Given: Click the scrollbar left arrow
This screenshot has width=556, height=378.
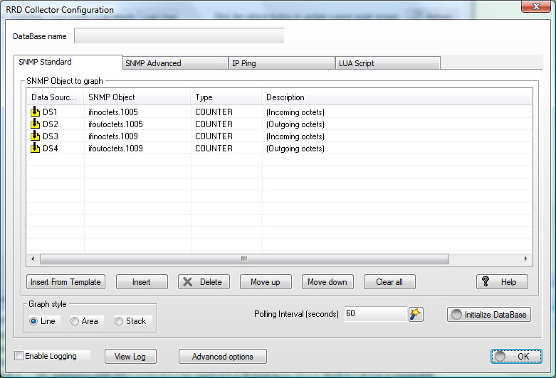Looking at the screenshot, I should pos(33,259).
